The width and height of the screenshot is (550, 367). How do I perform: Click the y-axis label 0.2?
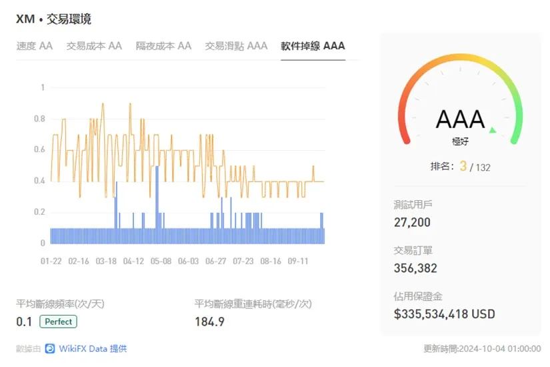[x=39, y=212]
